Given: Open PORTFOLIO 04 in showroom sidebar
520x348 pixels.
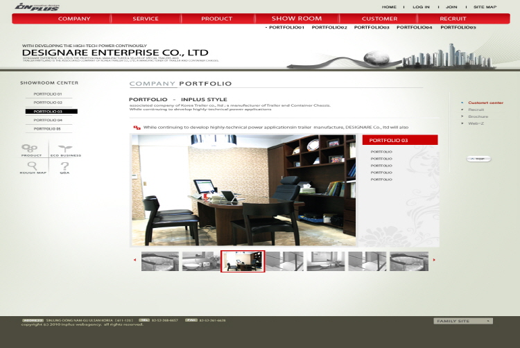Looking at the screenshot, I should [49, 120].
